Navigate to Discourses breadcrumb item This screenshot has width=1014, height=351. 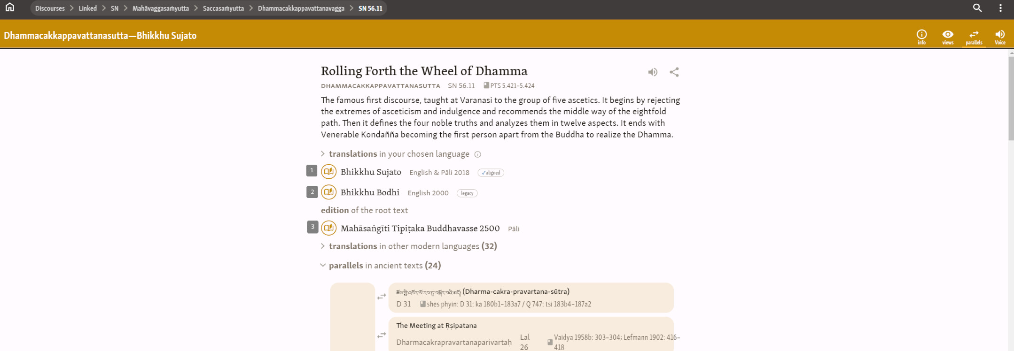click(50, 8)
